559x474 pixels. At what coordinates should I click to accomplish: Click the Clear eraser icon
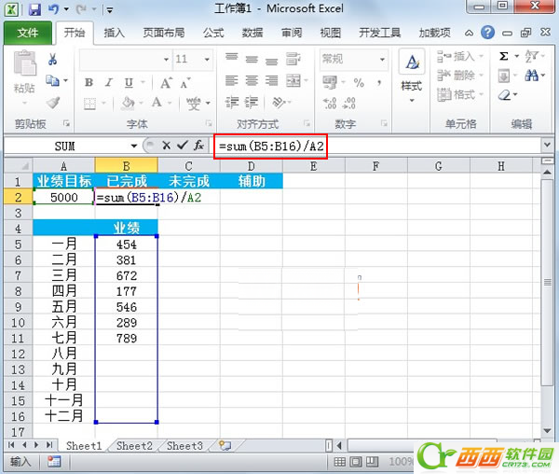(504, 95)
